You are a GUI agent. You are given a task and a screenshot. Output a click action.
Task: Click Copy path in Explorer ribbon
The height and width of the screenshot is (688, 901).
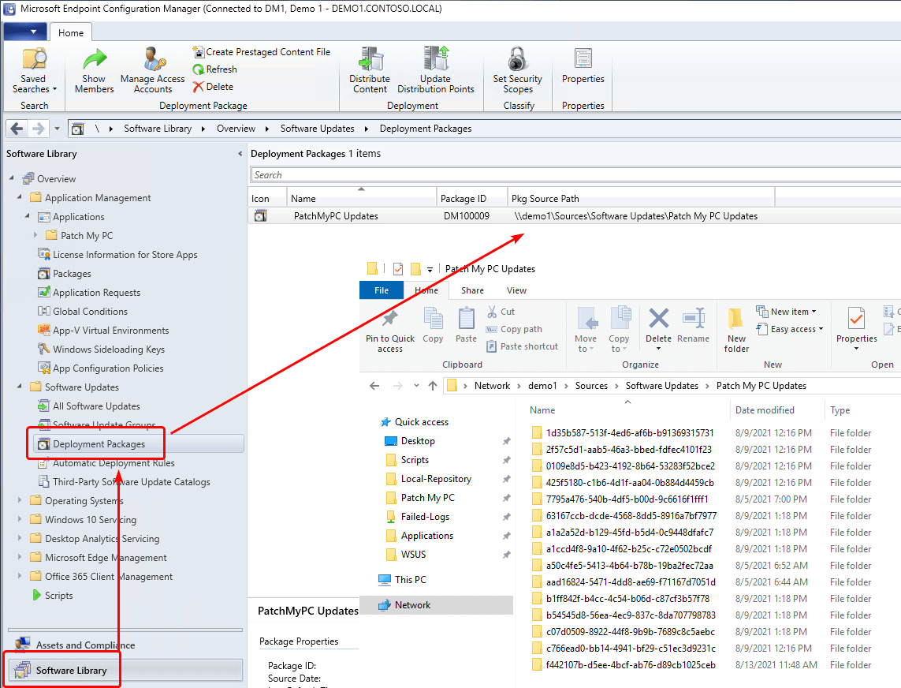514,329
